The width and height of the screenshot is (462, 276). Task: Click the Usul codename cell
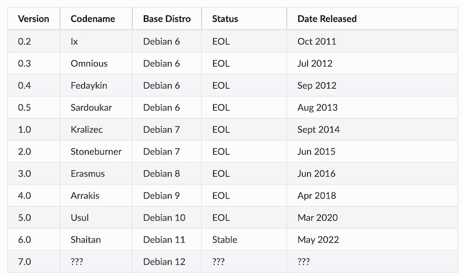tap(80, 218)
